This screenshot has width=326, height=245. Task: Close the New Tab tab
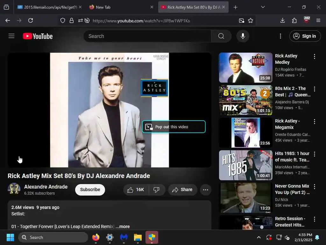(152, 7)
